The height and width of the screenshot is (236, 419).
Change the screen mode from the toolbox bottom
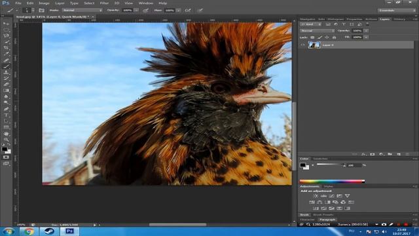pyautogui.click(x=6, y=163)
